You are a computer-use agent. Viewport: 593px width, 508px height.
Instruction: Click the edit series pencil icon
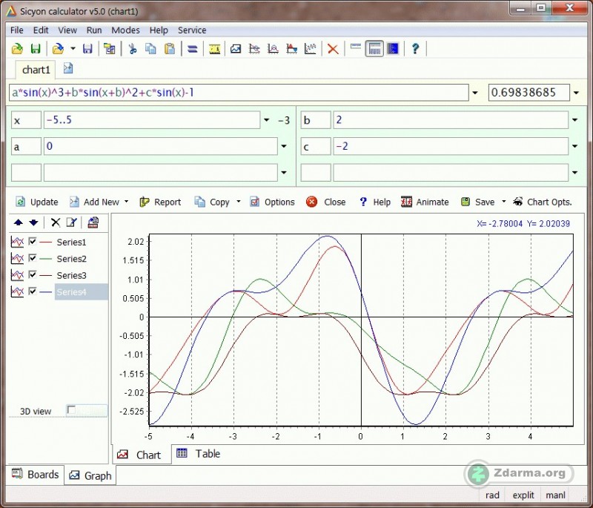[71, 222]
